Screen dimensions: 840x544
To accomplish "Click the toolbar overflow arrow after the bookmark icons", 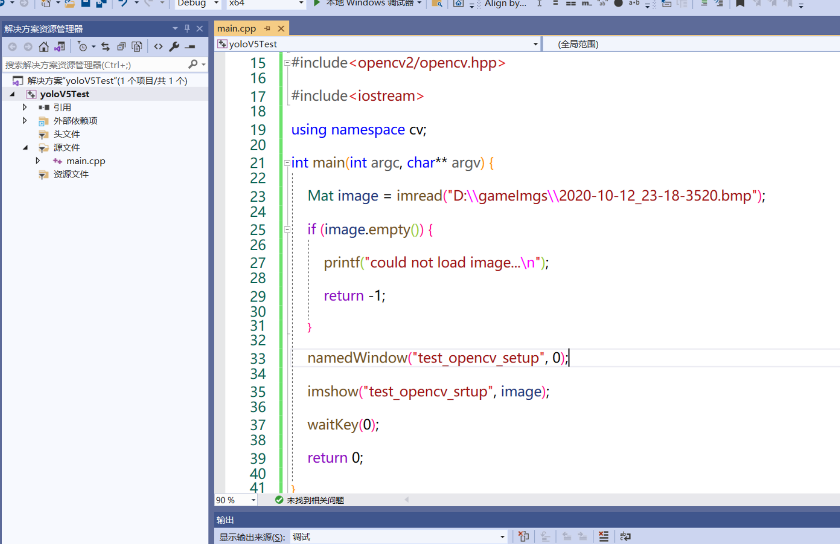I will [x=801, y=5].
